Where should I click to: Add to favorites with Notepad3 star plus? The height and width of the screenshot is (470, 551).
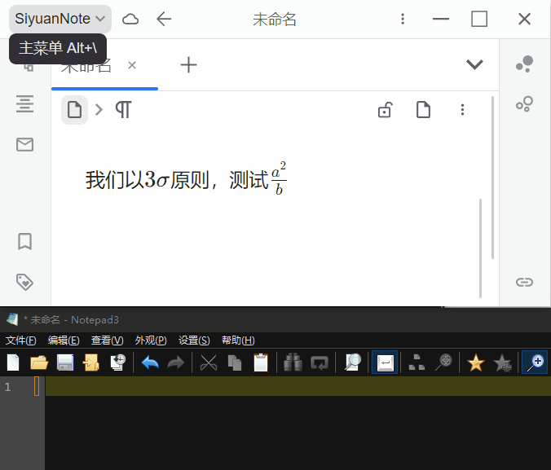click(x=502, y=362)
